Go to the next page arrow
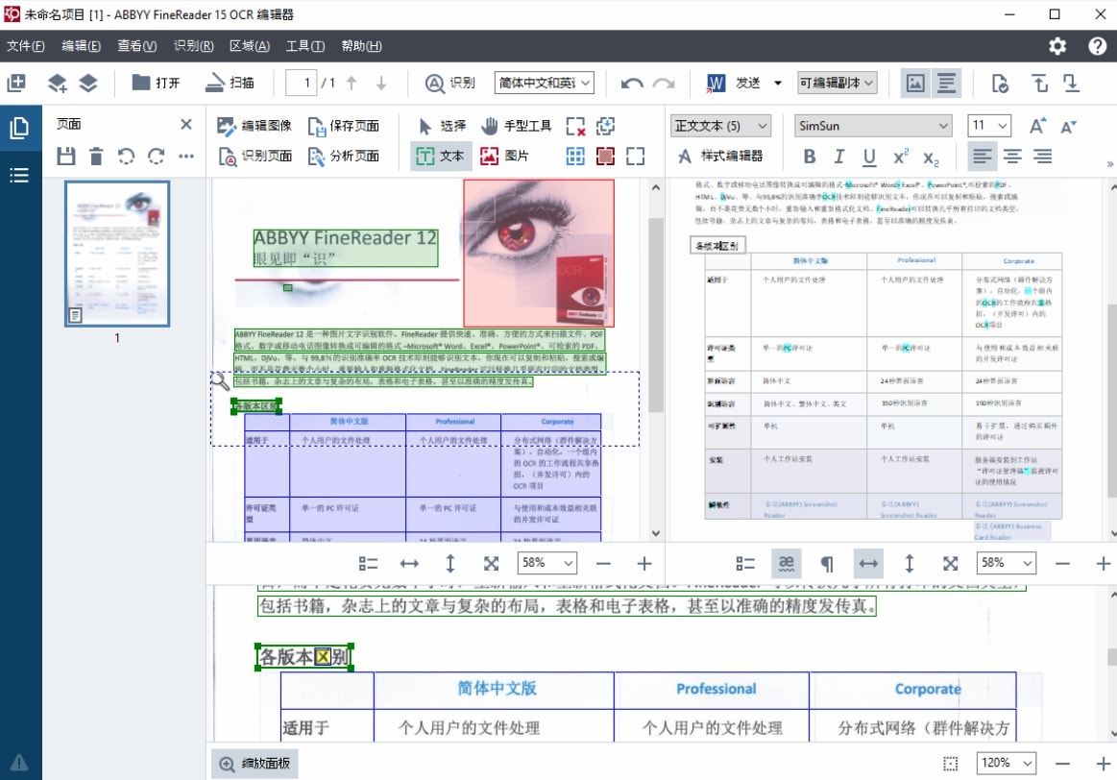The height and width of the screenshot is (780, 1117). pos(381,84)
